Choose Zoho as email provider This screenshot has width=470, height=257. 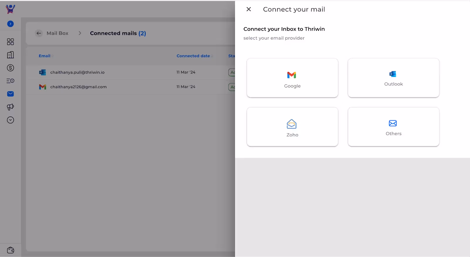coord(292,127)
